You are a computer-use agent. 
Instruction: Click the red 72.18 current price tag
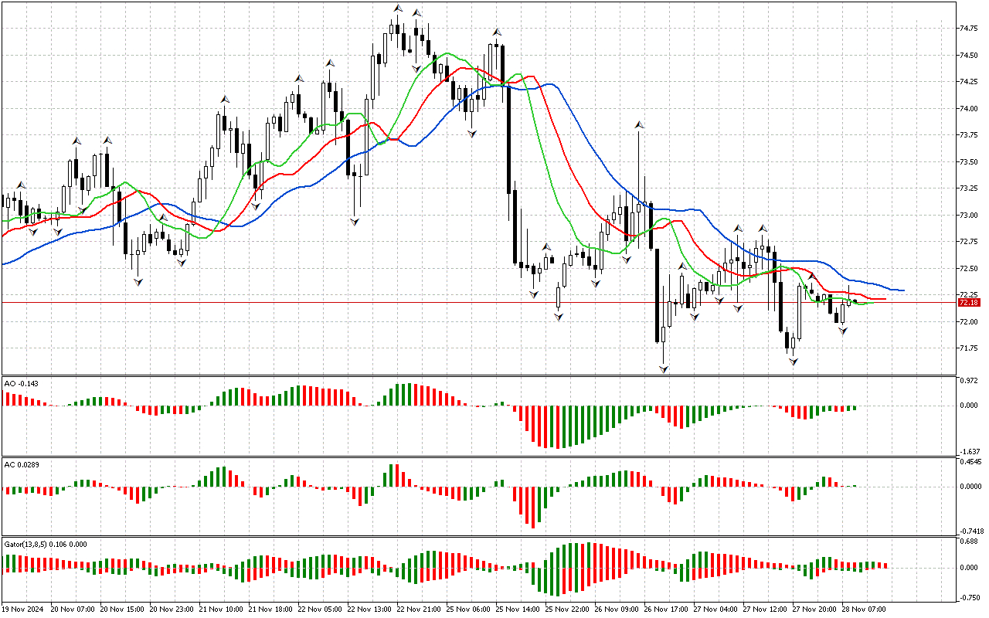point(968,302)
